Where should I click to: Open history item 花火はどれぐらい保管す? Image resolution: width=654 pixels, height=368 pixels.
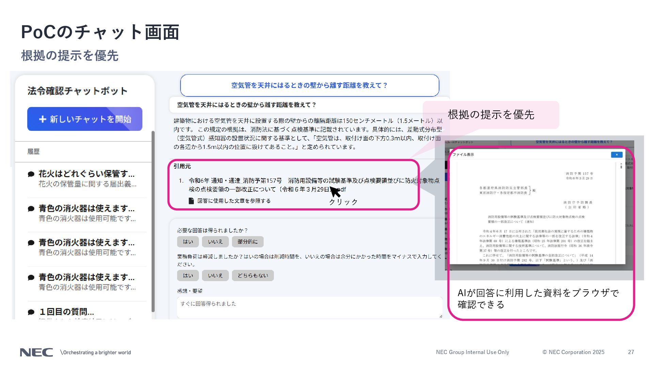87,179
